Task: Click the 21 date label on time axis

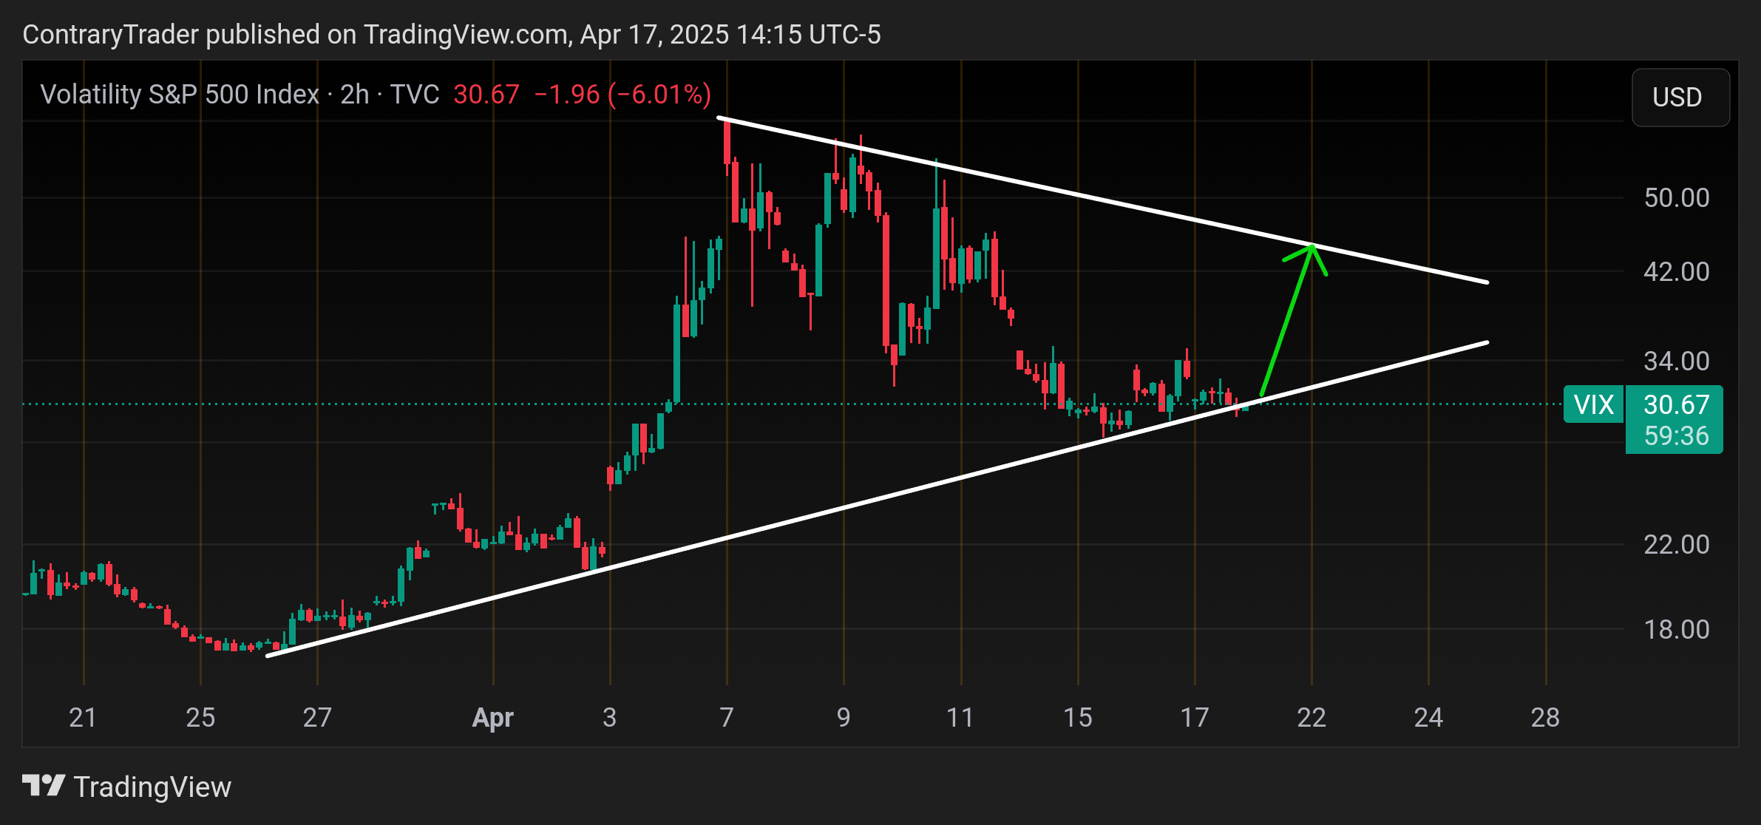Action: (83, 718)
